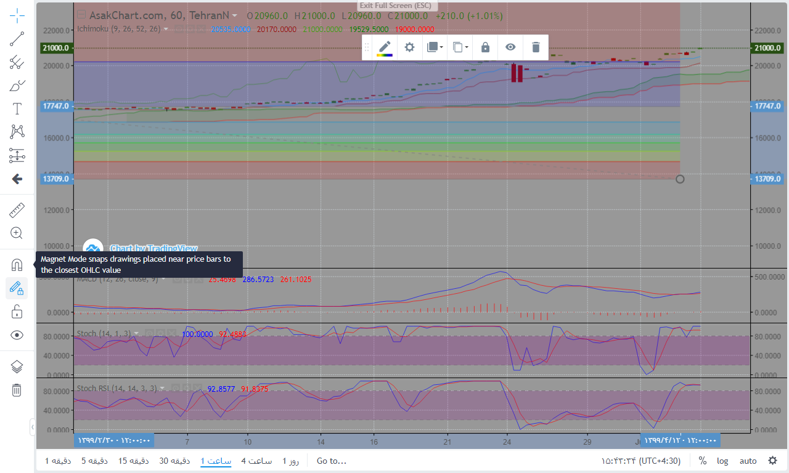Select the ruler measure tool
789x473 pixels.
[x=17, y=211]
